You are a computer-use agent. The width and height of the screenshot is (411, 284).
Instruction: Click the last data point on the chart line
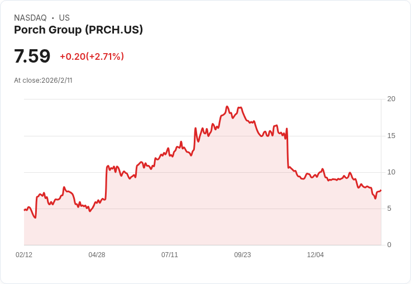tap(381, 190)
